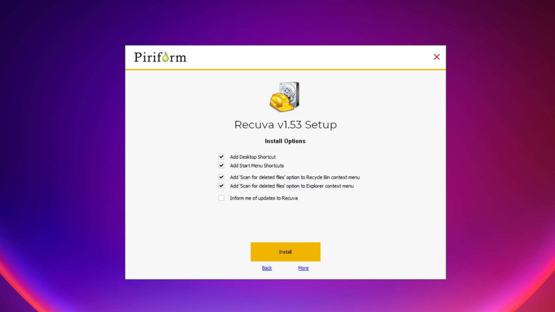Click the Install button

click(x=285, y=252)
